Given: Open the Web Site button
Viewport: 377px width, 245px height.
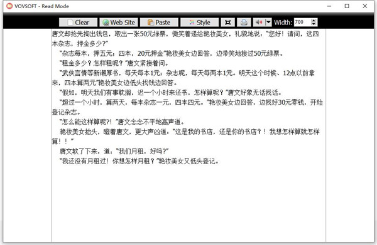Looking at the screenshot, I should pos(119,23).
